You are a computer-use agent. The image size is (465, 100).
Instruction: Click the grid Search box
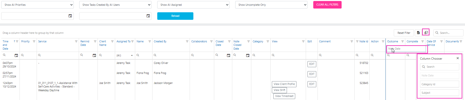click(x=448, y=33)
